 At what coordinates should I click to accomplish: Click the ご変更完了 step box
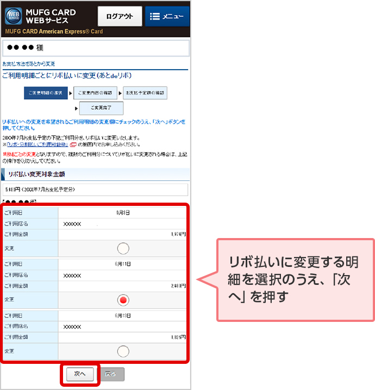101,107
